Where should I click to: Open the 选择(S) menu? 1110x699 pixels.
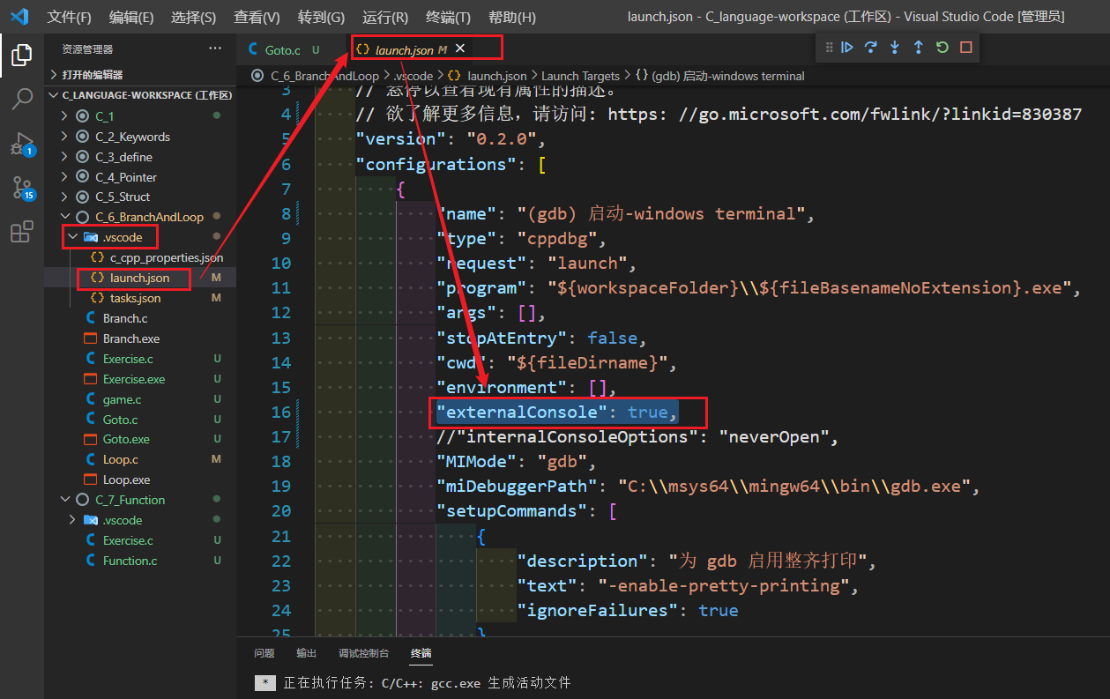pyautogui.click(x=193, y=17)
